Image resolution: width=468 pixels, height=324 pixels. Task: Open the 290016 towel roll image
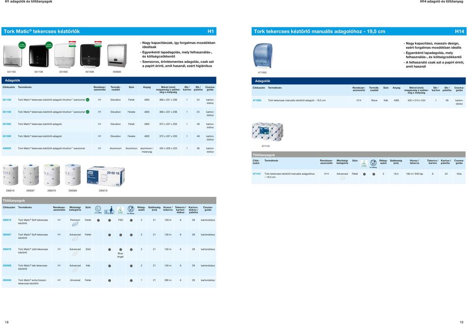click(x=10, y=175)
